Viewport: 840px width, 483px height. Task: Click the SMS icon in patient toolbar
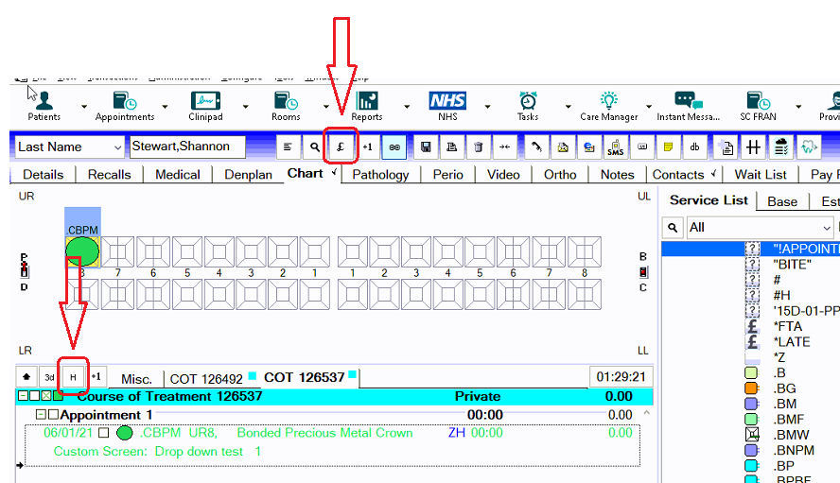[x=615, y=147]
